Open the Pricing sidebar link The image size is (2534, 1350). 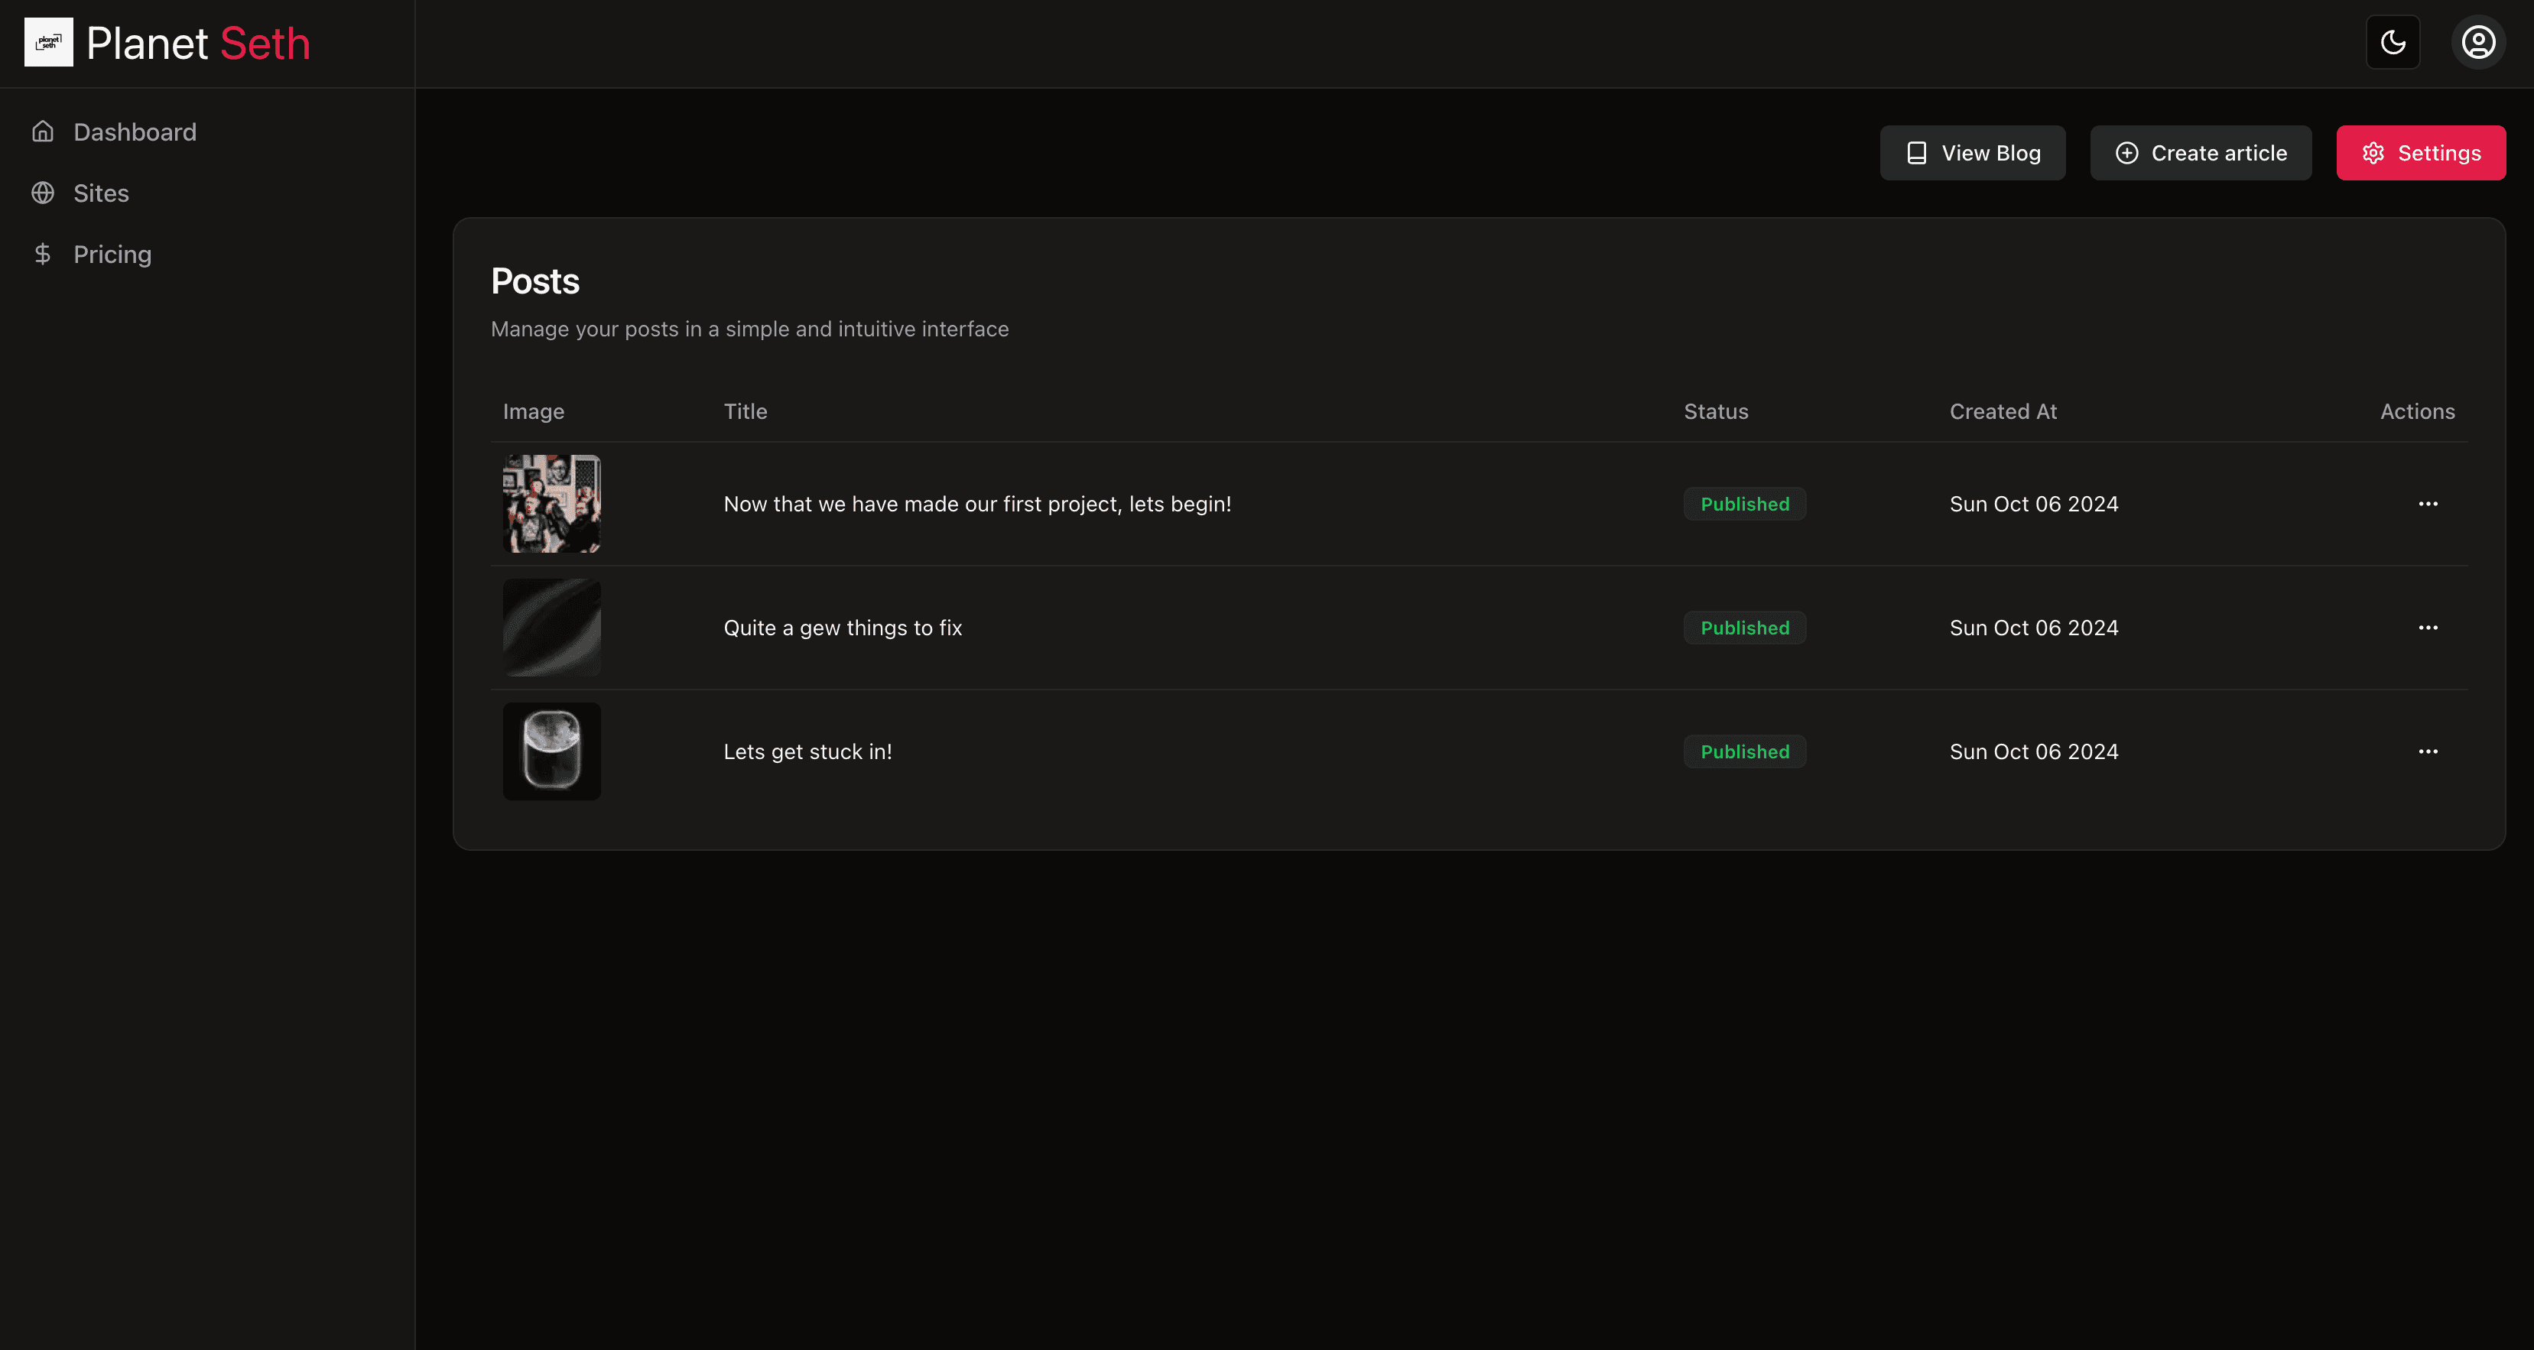click(x=112, y=254)
